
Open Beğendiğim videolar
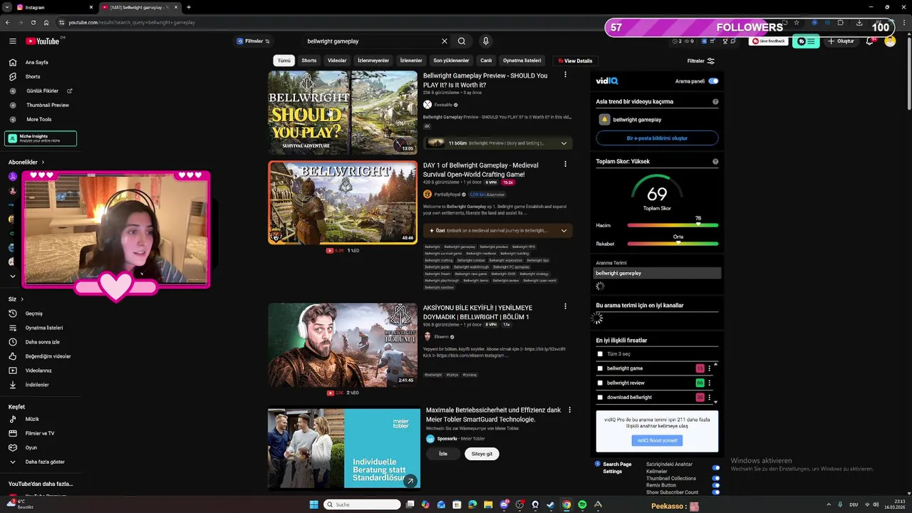(x=48, y=356)
